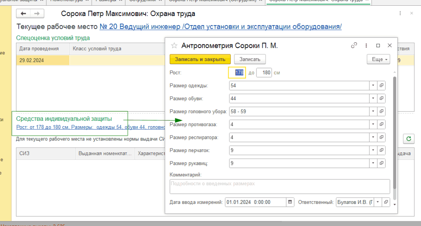The height and width of the screenshot is (226, 421).
Task: Click Размер обуви field with 44
Action: pos(299,98)
